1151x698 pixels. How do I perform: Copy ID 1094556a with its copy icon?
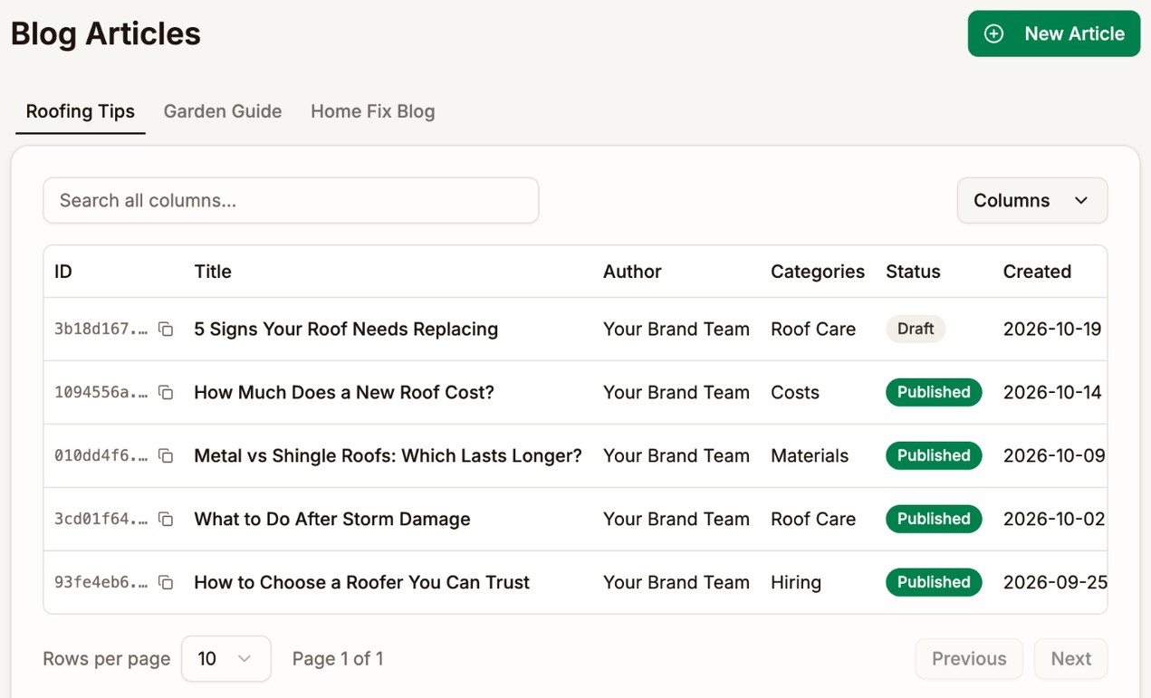click(166, 392)
